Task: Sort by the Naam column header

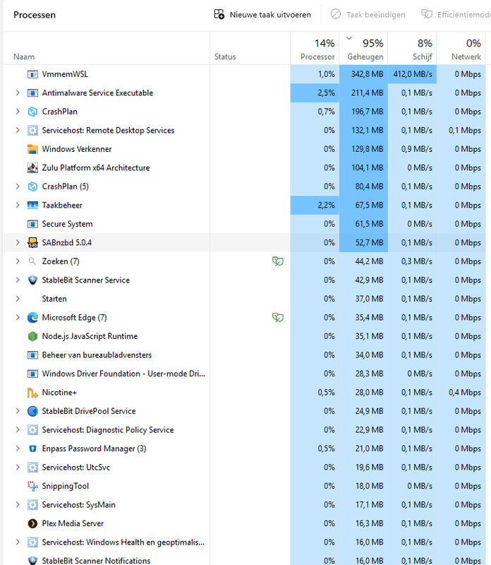Action: 107,49
